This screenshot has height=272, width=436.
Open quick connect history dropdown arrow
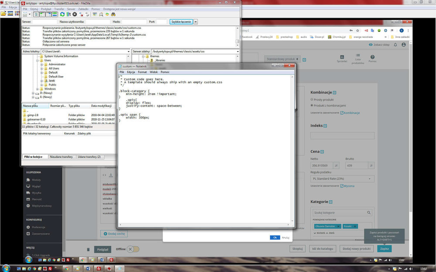(196, 22)
